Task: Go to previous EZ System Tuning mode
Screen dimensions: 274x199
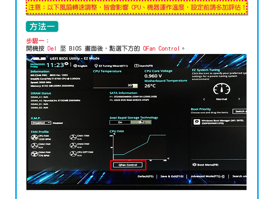Action: click(204, 99)
